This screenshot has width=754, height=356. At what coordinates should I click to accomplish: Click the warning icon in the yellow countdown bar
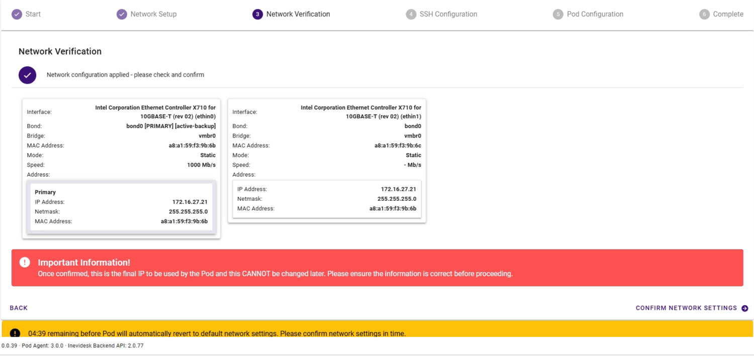tap(15, 333)
